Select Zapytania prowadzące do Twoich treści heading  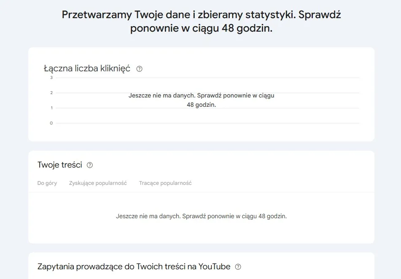[x=134, y=266]
